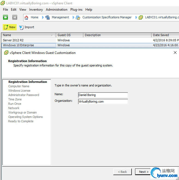Close the Guest Customization dialog
Viewport: 179px width, 180px height.
click(x=175, y=53)
